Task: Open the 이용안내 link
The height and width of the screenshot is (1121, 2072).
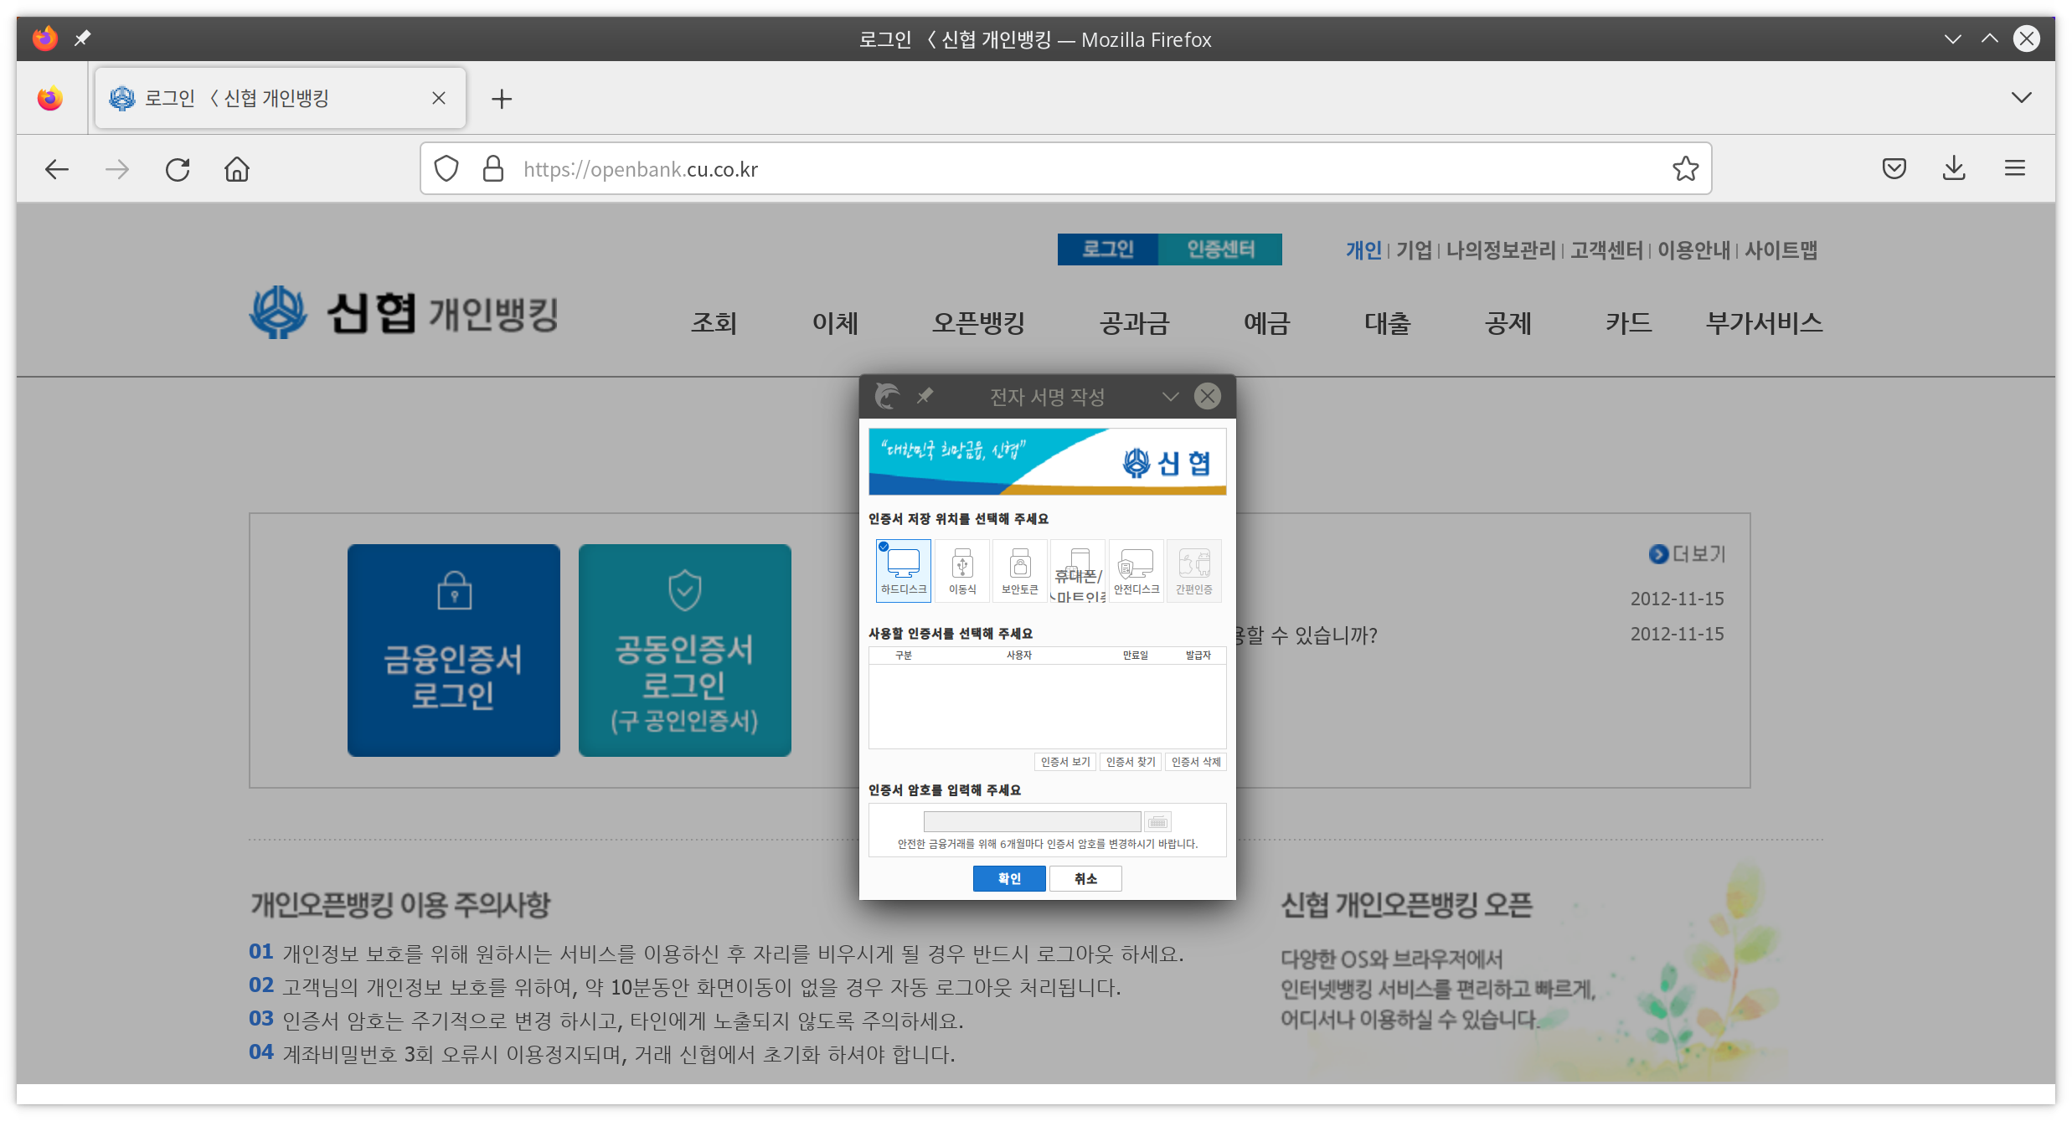Action: click(x=1693, y=250)
